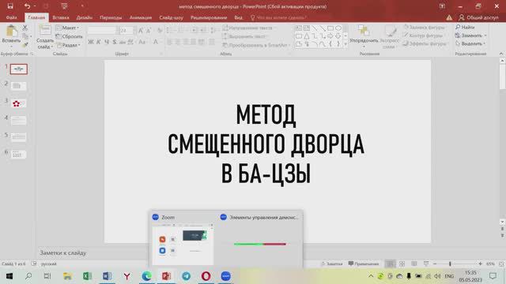Screen dimensions: 506x284
Task: Click the Reset (Сбросить) slide button
Action: pyautogui.click(x=69, y=36)
